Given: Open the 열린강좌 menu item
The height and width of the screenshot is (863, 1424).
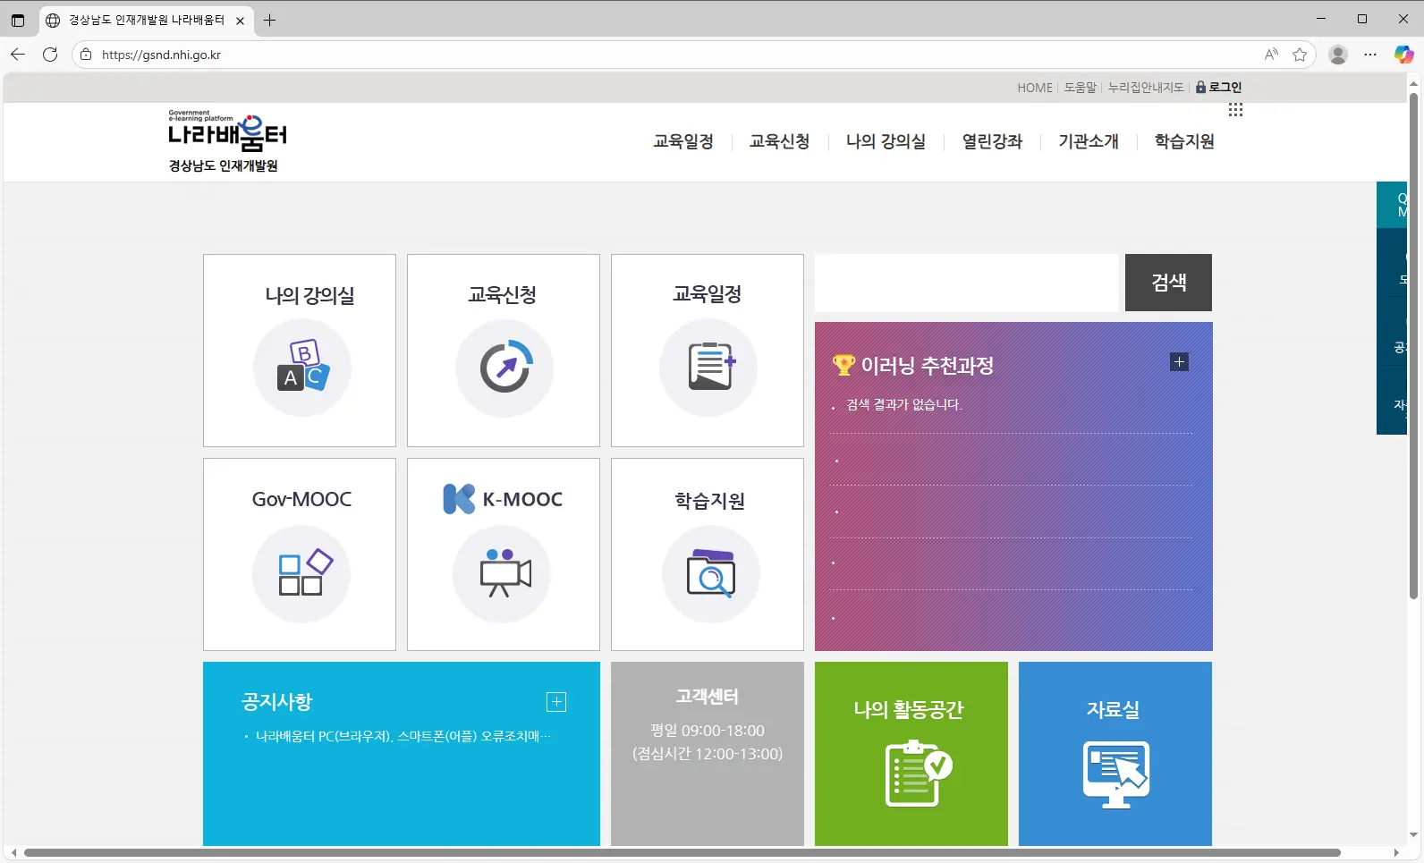Looking at the screenshot, I should click(x=992, y=141).
